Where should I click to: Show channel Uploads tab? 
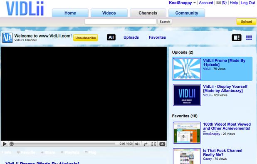pyautogui.click(x=131, y=37)
